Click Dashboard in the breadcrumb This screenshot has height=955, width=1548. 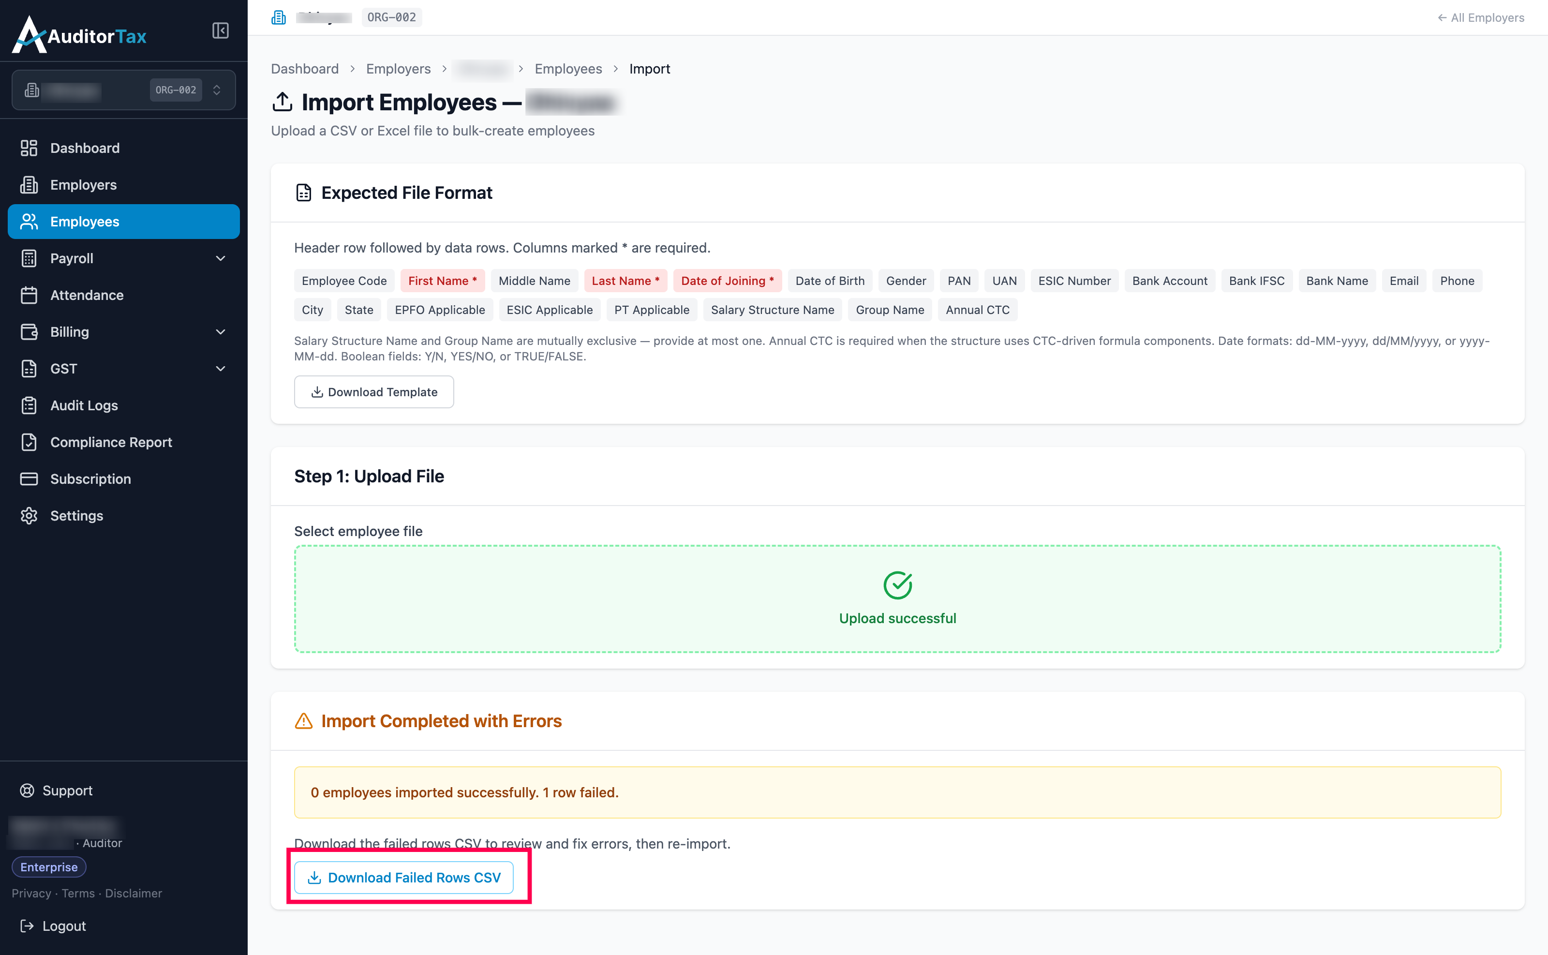pyautogui.click(x=304, y=69)
